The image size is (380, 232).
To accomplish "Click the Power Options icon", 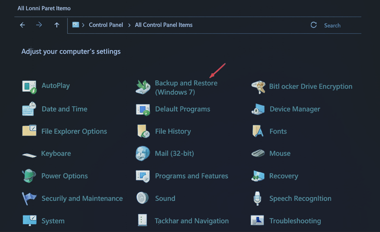I will tap(29, 176).
